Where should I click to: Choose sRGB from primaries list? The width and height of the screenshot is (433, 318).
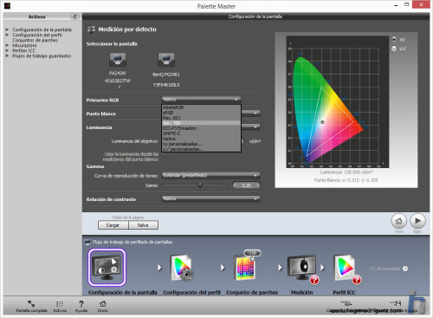[x=201, y=113]
